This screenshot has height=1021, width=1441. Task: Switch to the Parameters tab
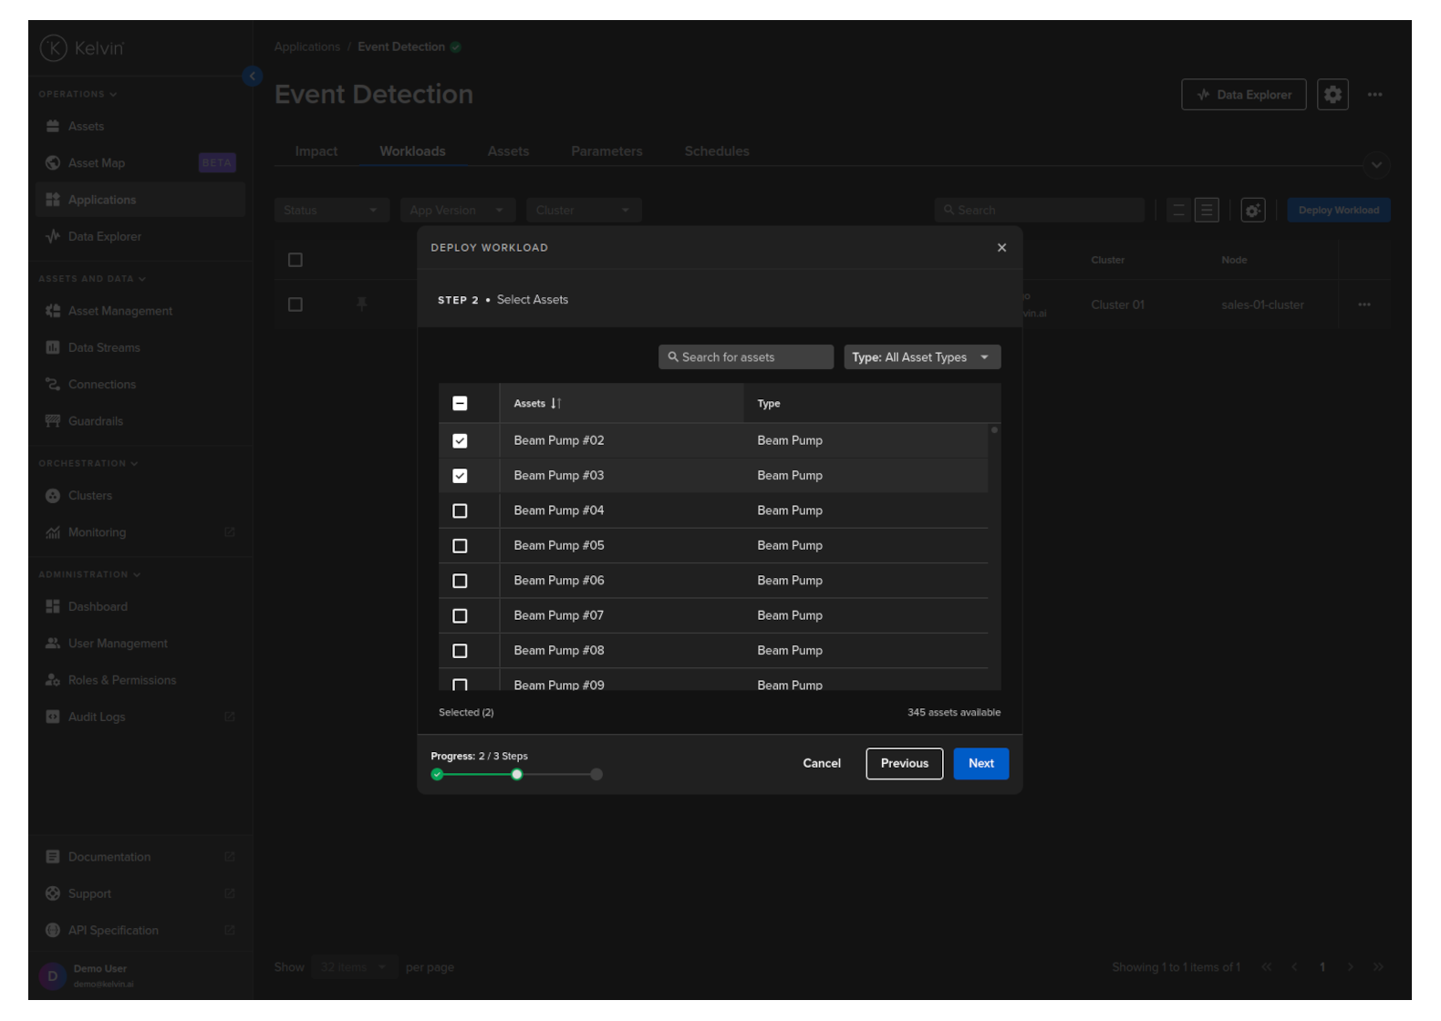pos(606,151)
